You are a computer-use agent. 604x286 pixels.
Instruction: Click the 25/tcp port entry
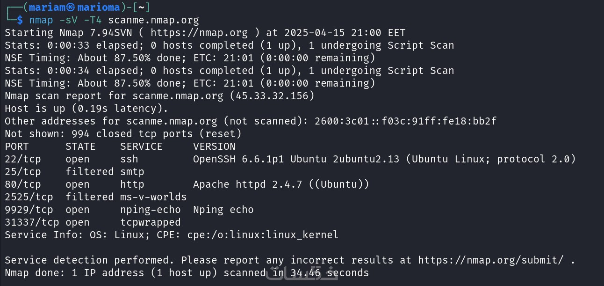tap(23, 172)
